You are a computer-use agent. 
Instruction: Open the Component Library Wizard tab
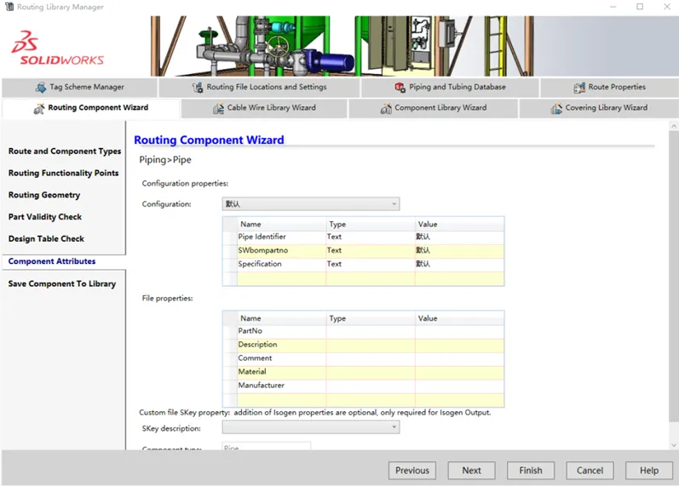(x=433, y=108)
